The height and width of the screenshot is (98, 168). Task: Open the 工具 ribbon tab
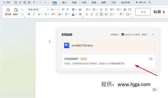(113, 2)
